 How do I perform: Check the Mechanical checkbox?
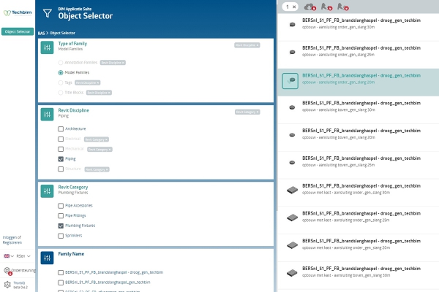(61, 149)
